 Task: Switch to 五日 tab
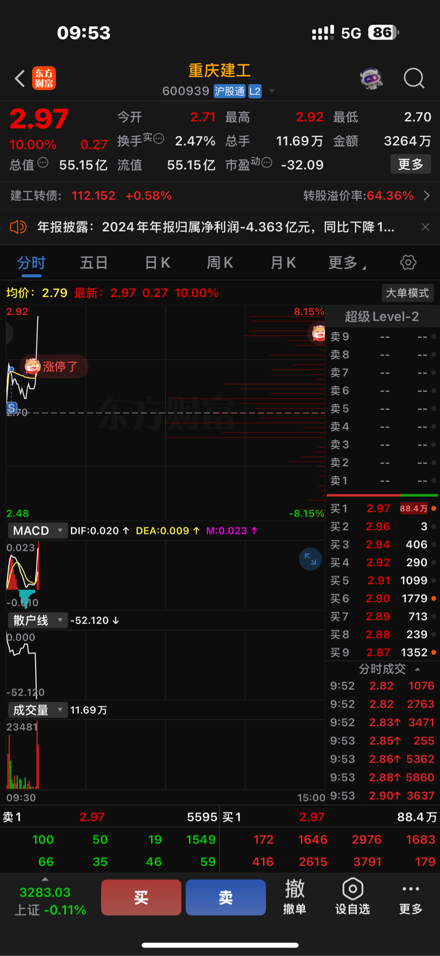click(x=94, y=263)
